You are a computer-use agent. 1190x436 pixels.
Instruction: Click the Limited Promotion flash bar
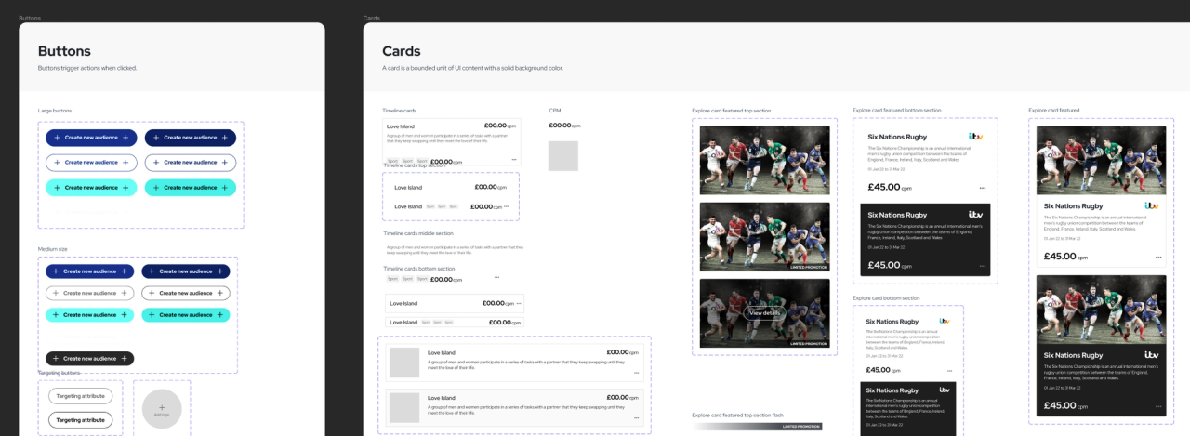(758, 427)
